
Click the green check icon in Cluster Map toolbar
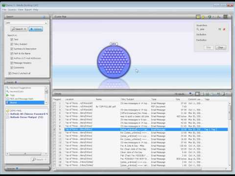tap(210, 17)
